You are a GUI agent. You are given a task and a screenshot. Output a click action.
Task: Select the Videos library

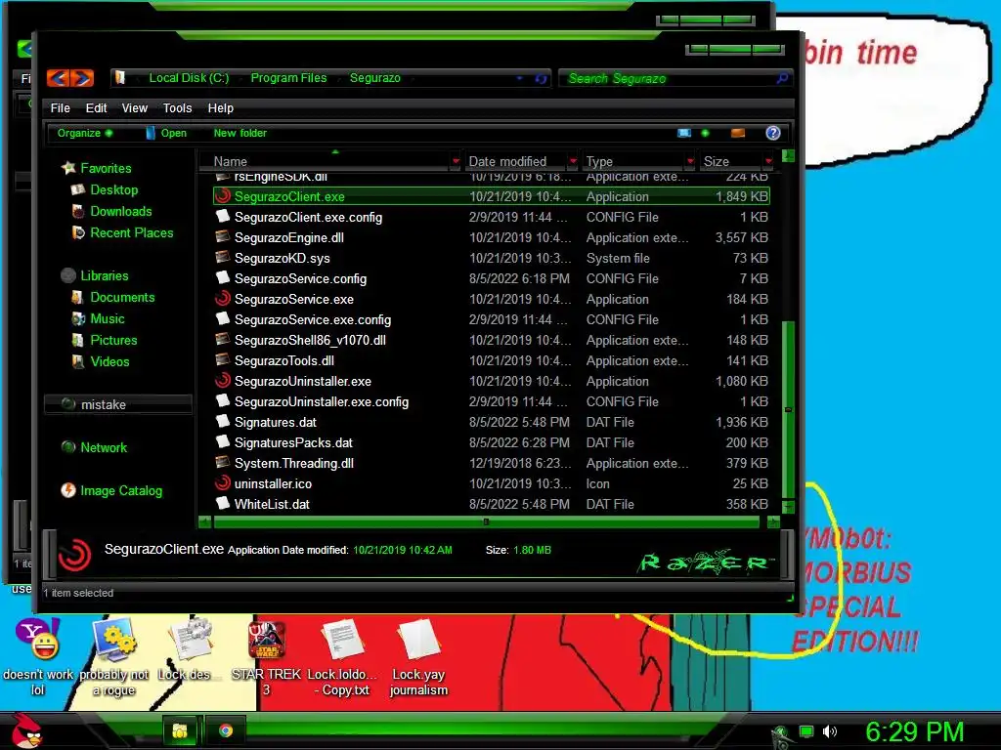coord(109,361)
